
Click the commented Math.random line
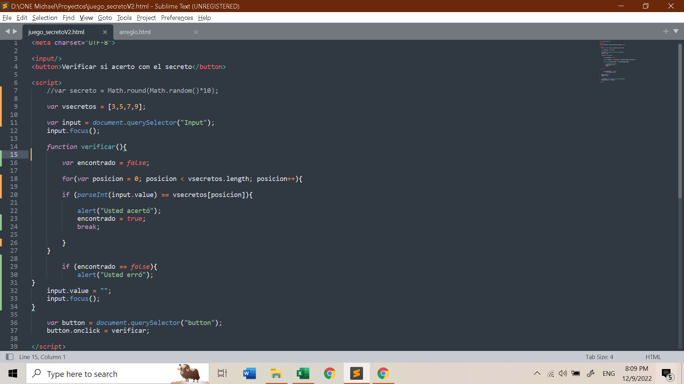click(132, 90)
